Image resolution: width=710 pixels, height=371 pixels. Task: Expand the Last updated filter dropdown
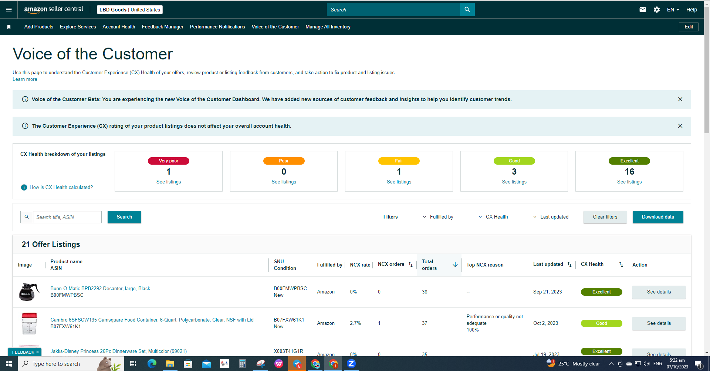[x=551, y=217]
